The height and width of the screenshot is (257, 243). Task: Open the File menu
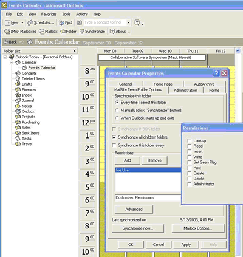[x=9, y=14]
